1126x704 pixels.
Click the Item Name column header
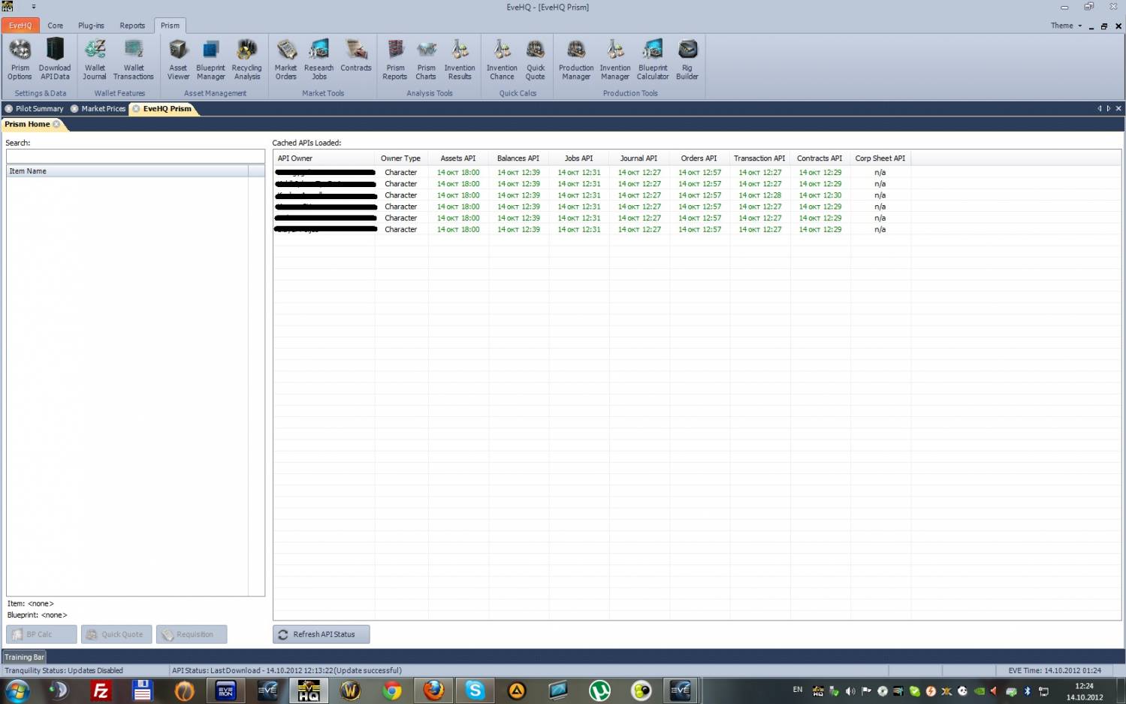127,171
